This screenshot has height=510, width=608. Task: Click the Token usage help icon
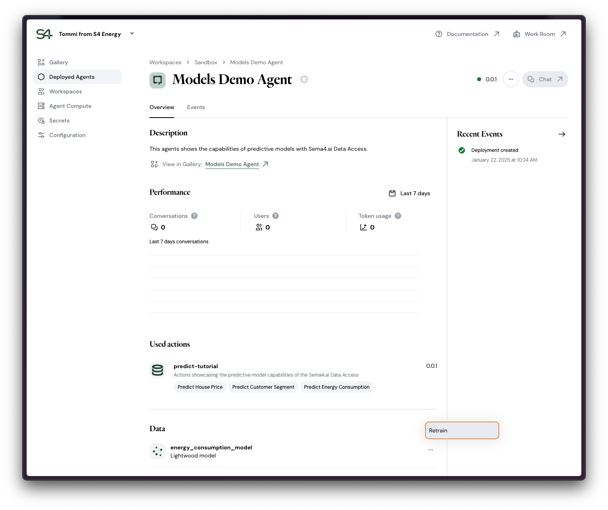coord(398,216)
